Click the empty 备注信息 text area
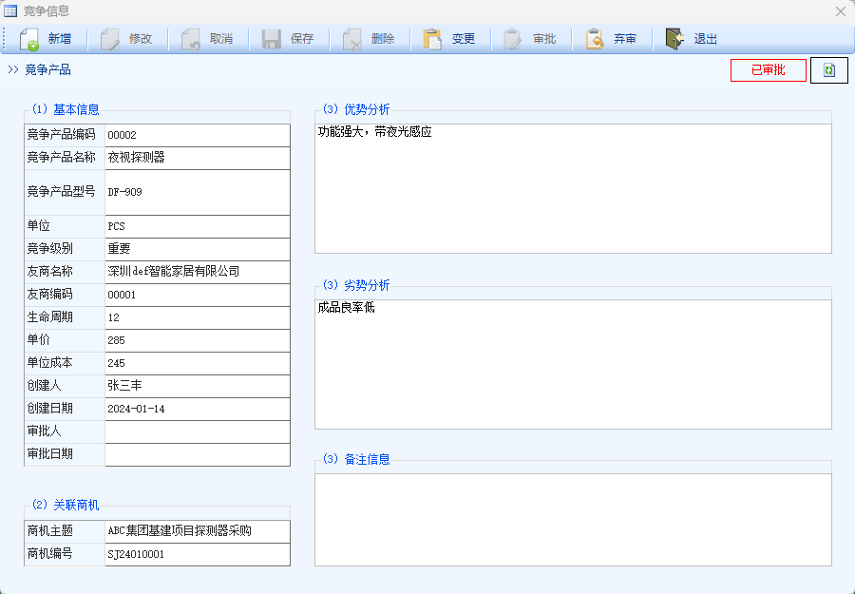The width and height of the screenshot is (855, 594). point(573,520)
